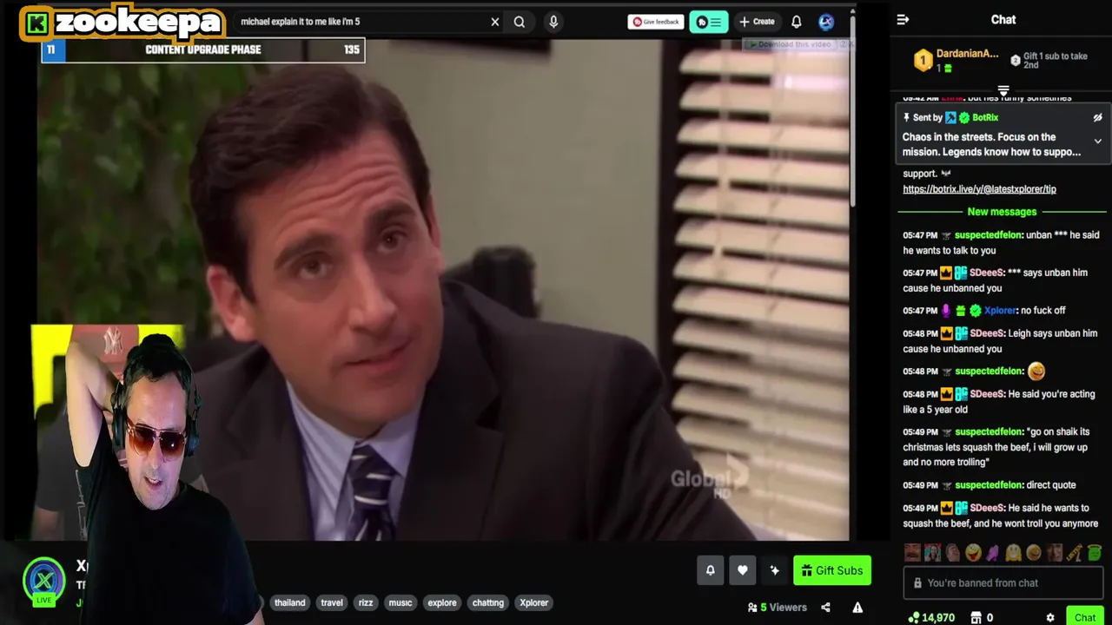The width and height of the screenshot is (1112, 625).
Task: Click suspectedfelon's username on the unban message
Action: tap(988, 235)
